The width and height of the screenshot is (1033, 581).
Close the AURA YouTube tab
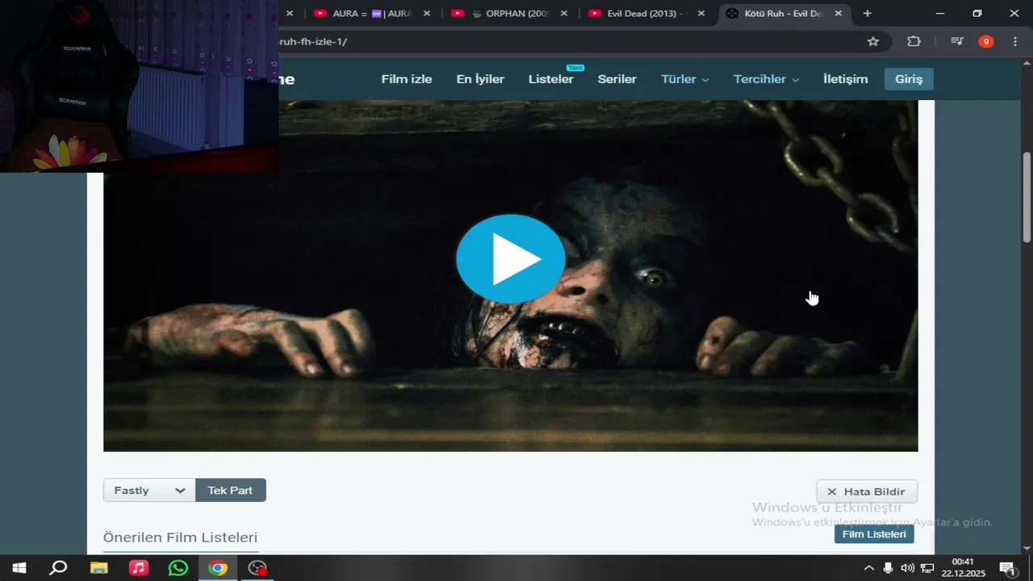pos(427,14)
